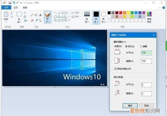
Task: Choose the Triangle shape
Action: pos(62,17)
